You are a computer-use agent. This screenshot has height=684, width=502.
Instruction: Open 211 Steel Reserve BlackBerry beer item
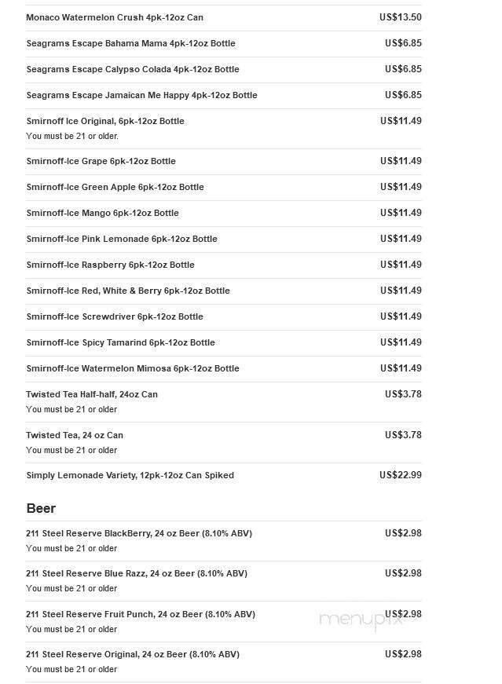pos(139,533)
